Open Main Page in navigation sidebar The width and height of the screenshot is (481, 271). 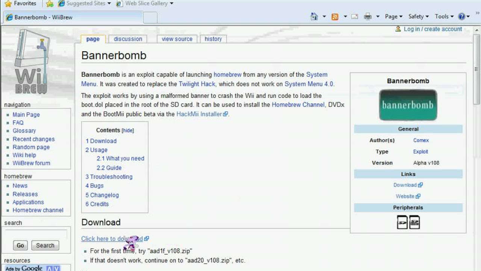pyautogui.click(x=26, y=115)
